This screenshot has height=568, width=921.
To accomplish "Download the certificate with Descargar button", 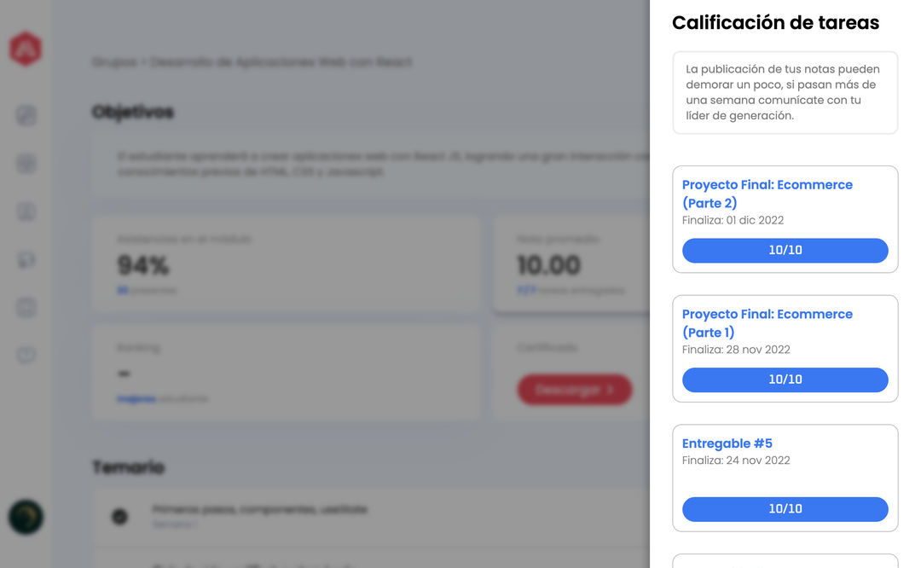I will (573, 390).
